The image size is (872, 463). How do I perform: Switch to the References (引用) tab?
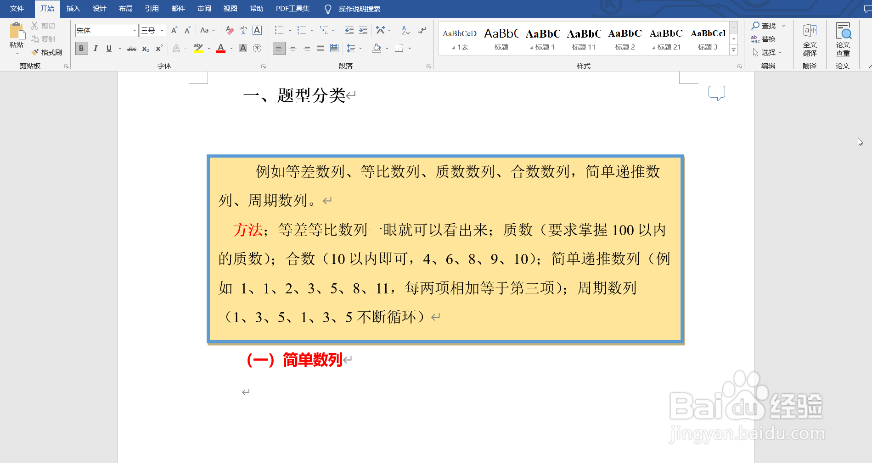tap(152, 9)
